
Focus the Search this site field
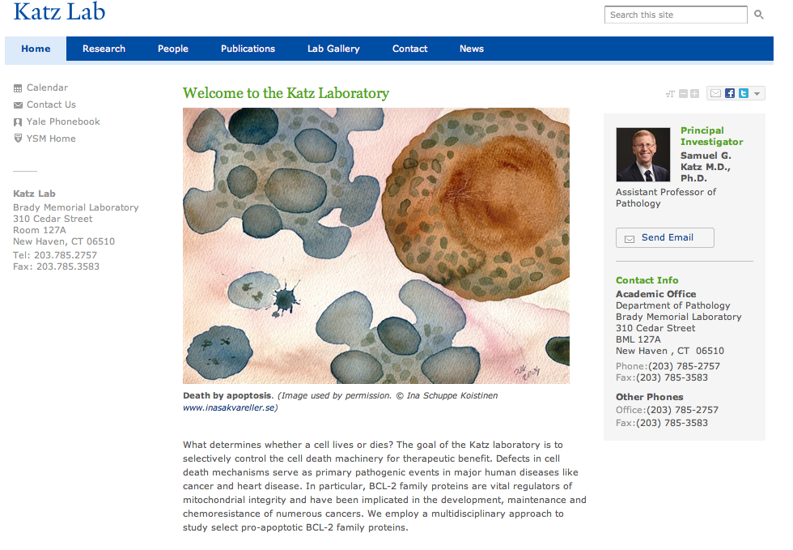[x=676, y=15]
